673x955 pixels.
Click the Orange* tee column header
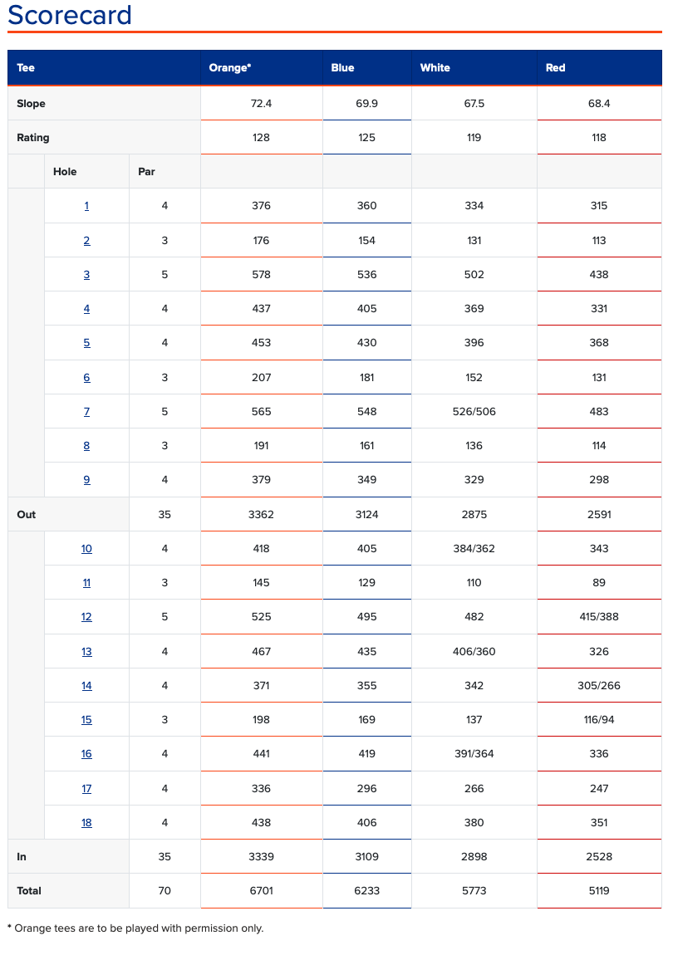coord(230,68)
